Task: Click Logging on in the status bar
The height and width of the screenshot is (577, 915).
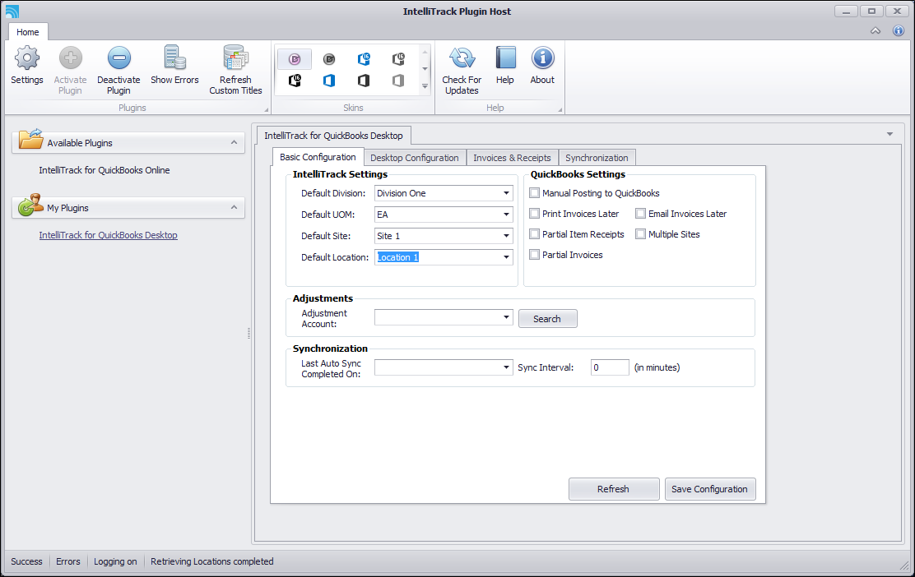Action: pyautogui.click(x=115, y=561)
